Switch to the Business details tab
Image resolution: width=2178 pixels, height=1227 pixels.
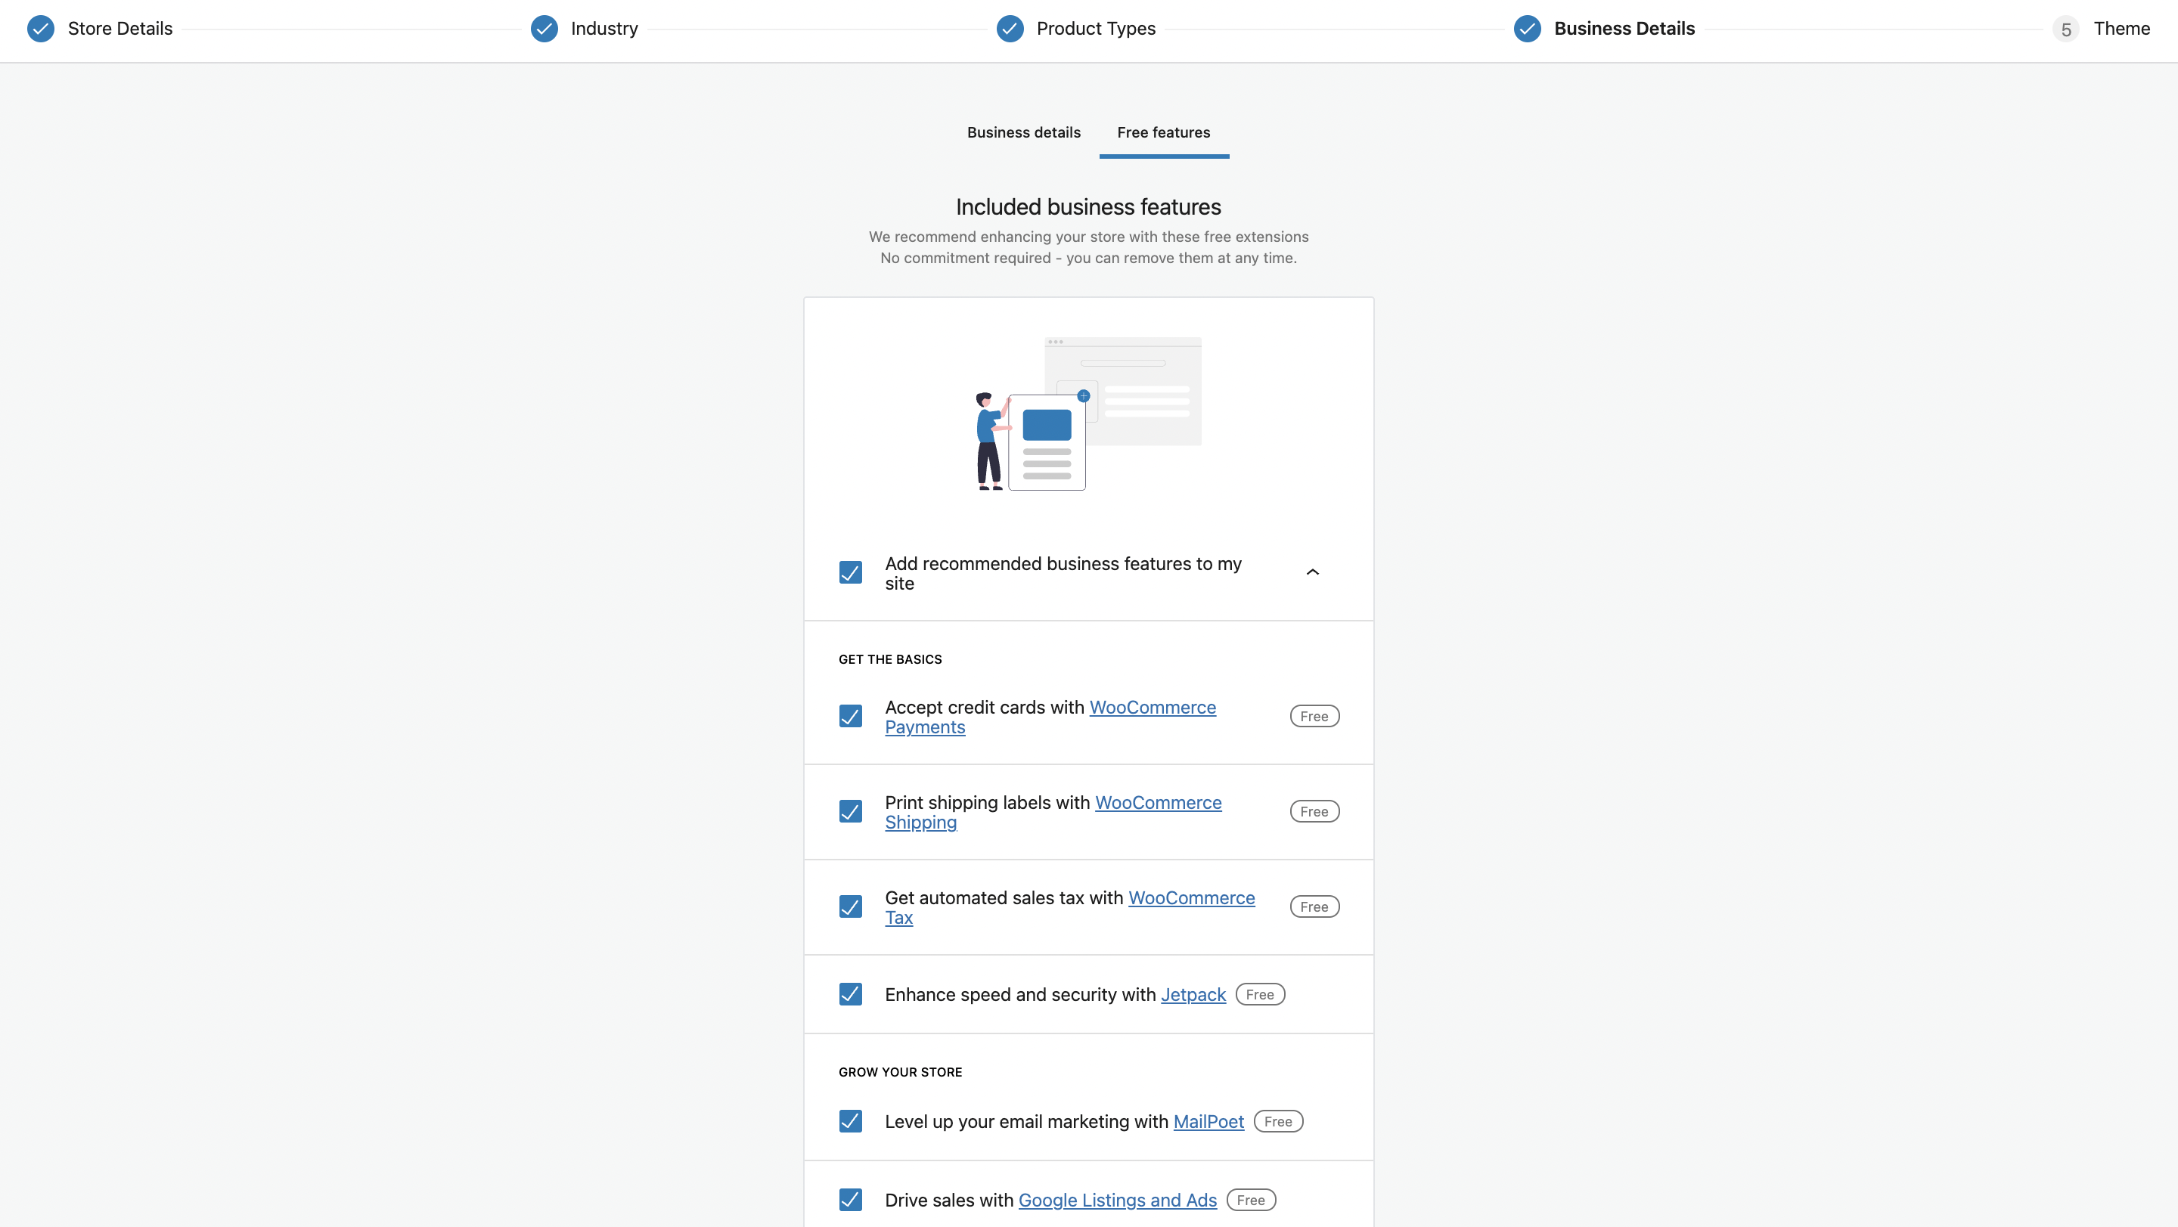1023,132
